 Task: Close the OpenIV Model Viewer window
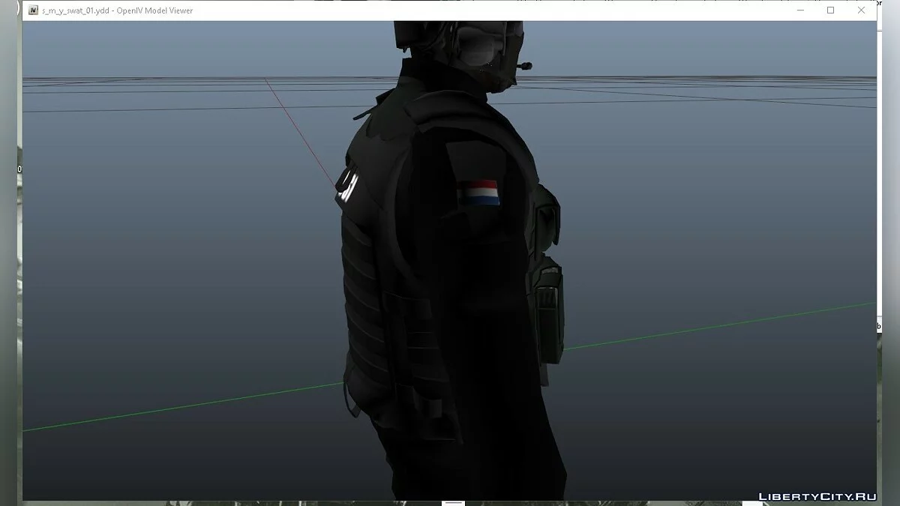click(861, 10)
